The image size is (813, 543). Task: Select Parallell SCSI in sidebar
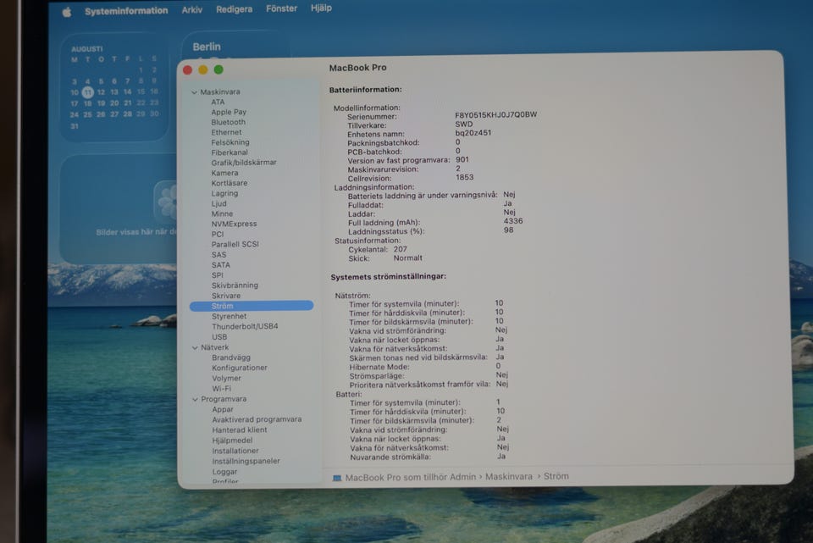[235, 244]
